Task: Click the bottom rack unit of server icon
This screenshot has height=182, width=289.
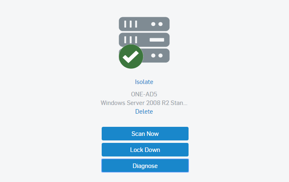Action: pyautogui.click(x=156, y=56)
